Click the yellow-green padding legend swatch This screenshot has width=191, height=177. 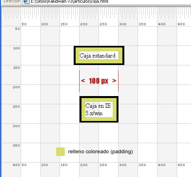click(60, 152)
